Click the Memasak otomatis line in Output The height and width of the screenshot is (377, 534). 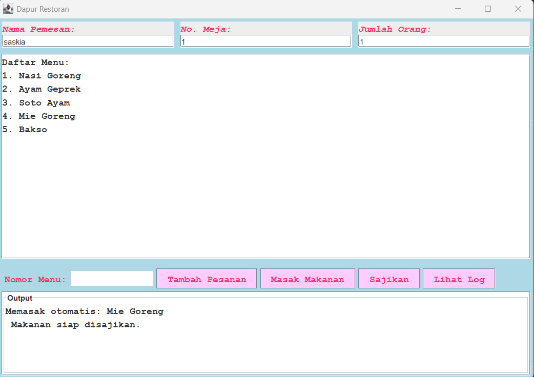(x=85, y=311)
